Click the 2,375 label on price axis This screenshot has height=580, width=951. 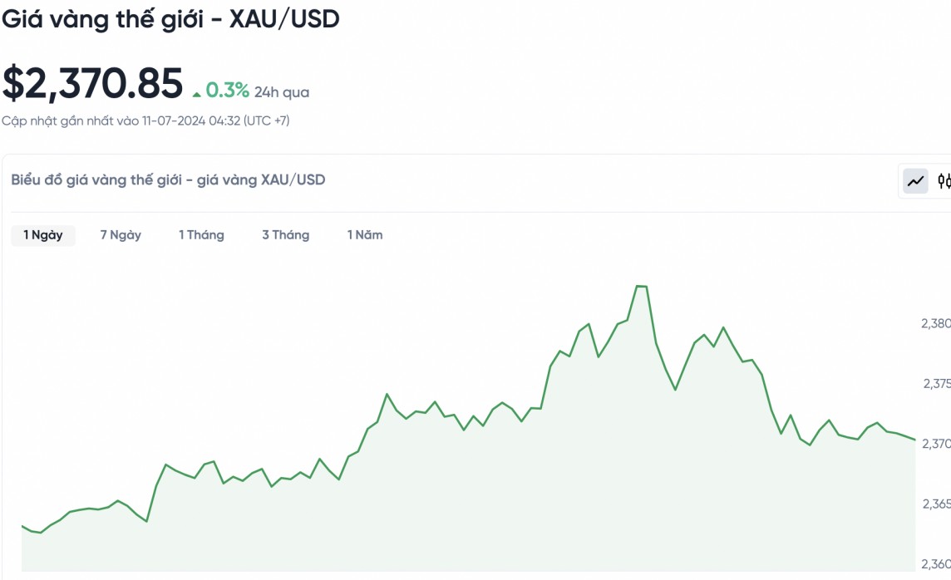(x=936, y=384)
